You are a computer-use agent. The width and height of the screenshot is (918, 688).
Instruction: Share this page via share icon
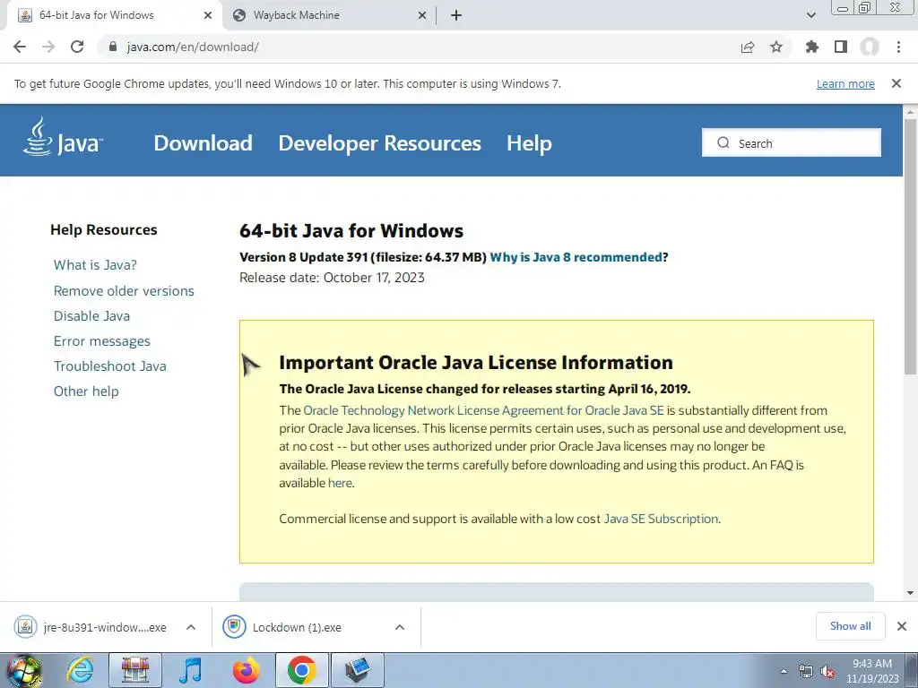747,47
